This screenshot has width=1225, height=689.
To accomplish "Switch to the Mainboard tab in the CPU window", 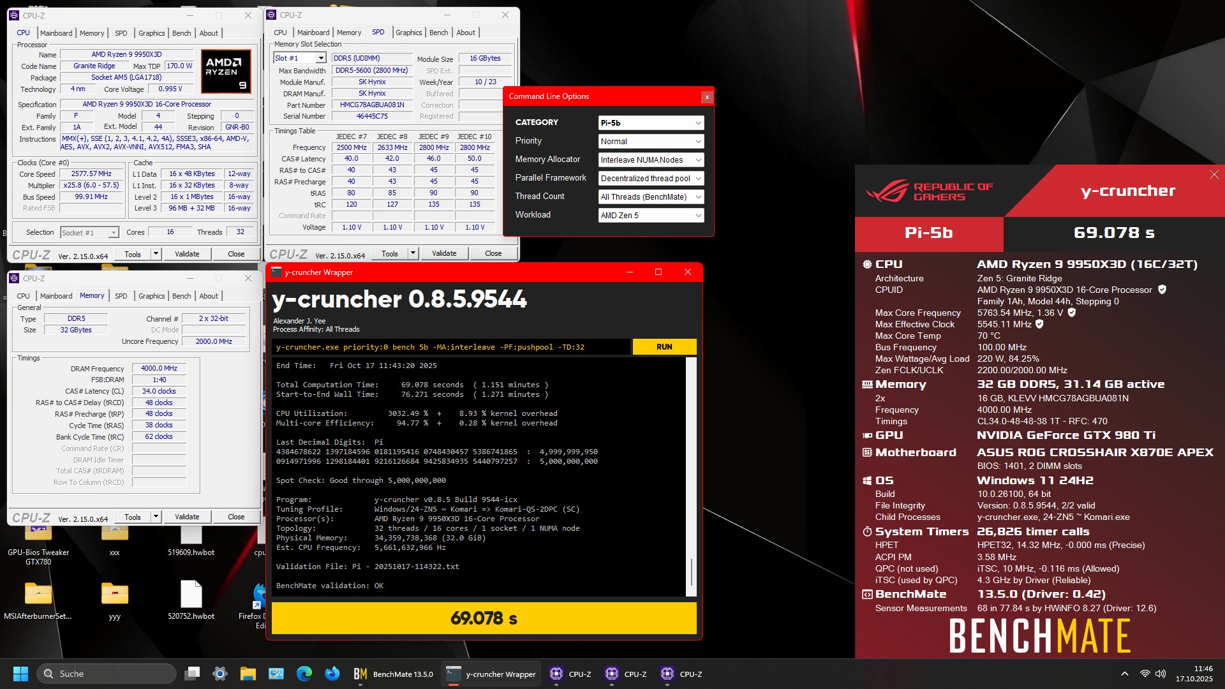I will [x=56, y=33].
